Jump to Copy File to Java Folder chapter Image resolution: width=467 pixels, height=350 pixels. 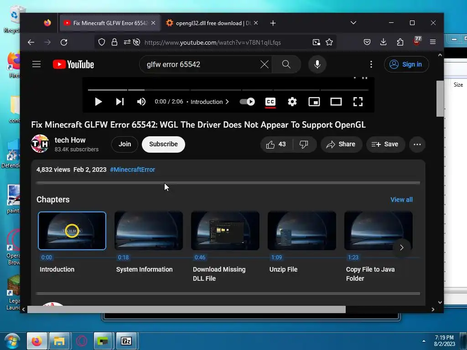pyautogui.click(x=378, y=231)
